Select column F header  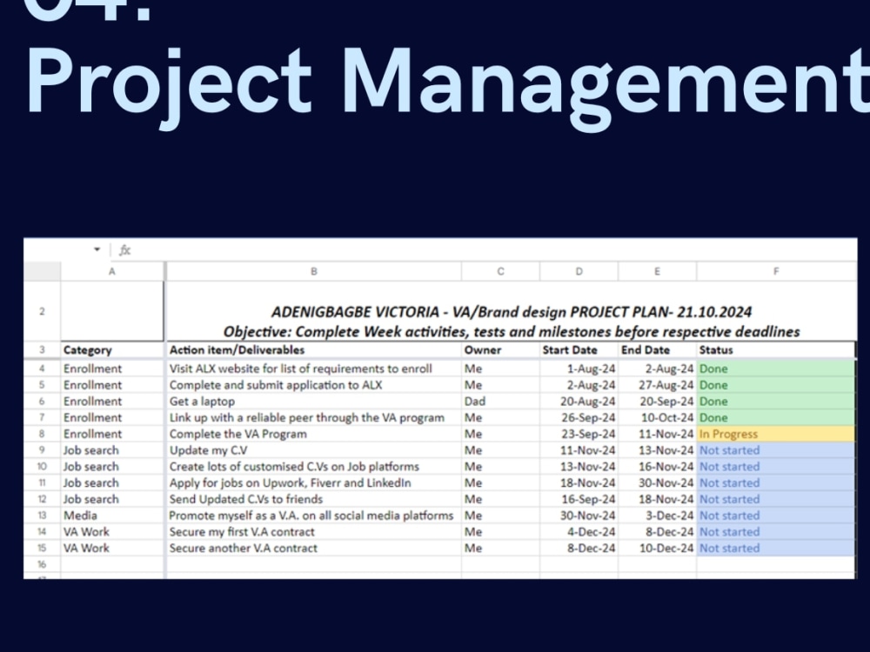pos(776,271)
